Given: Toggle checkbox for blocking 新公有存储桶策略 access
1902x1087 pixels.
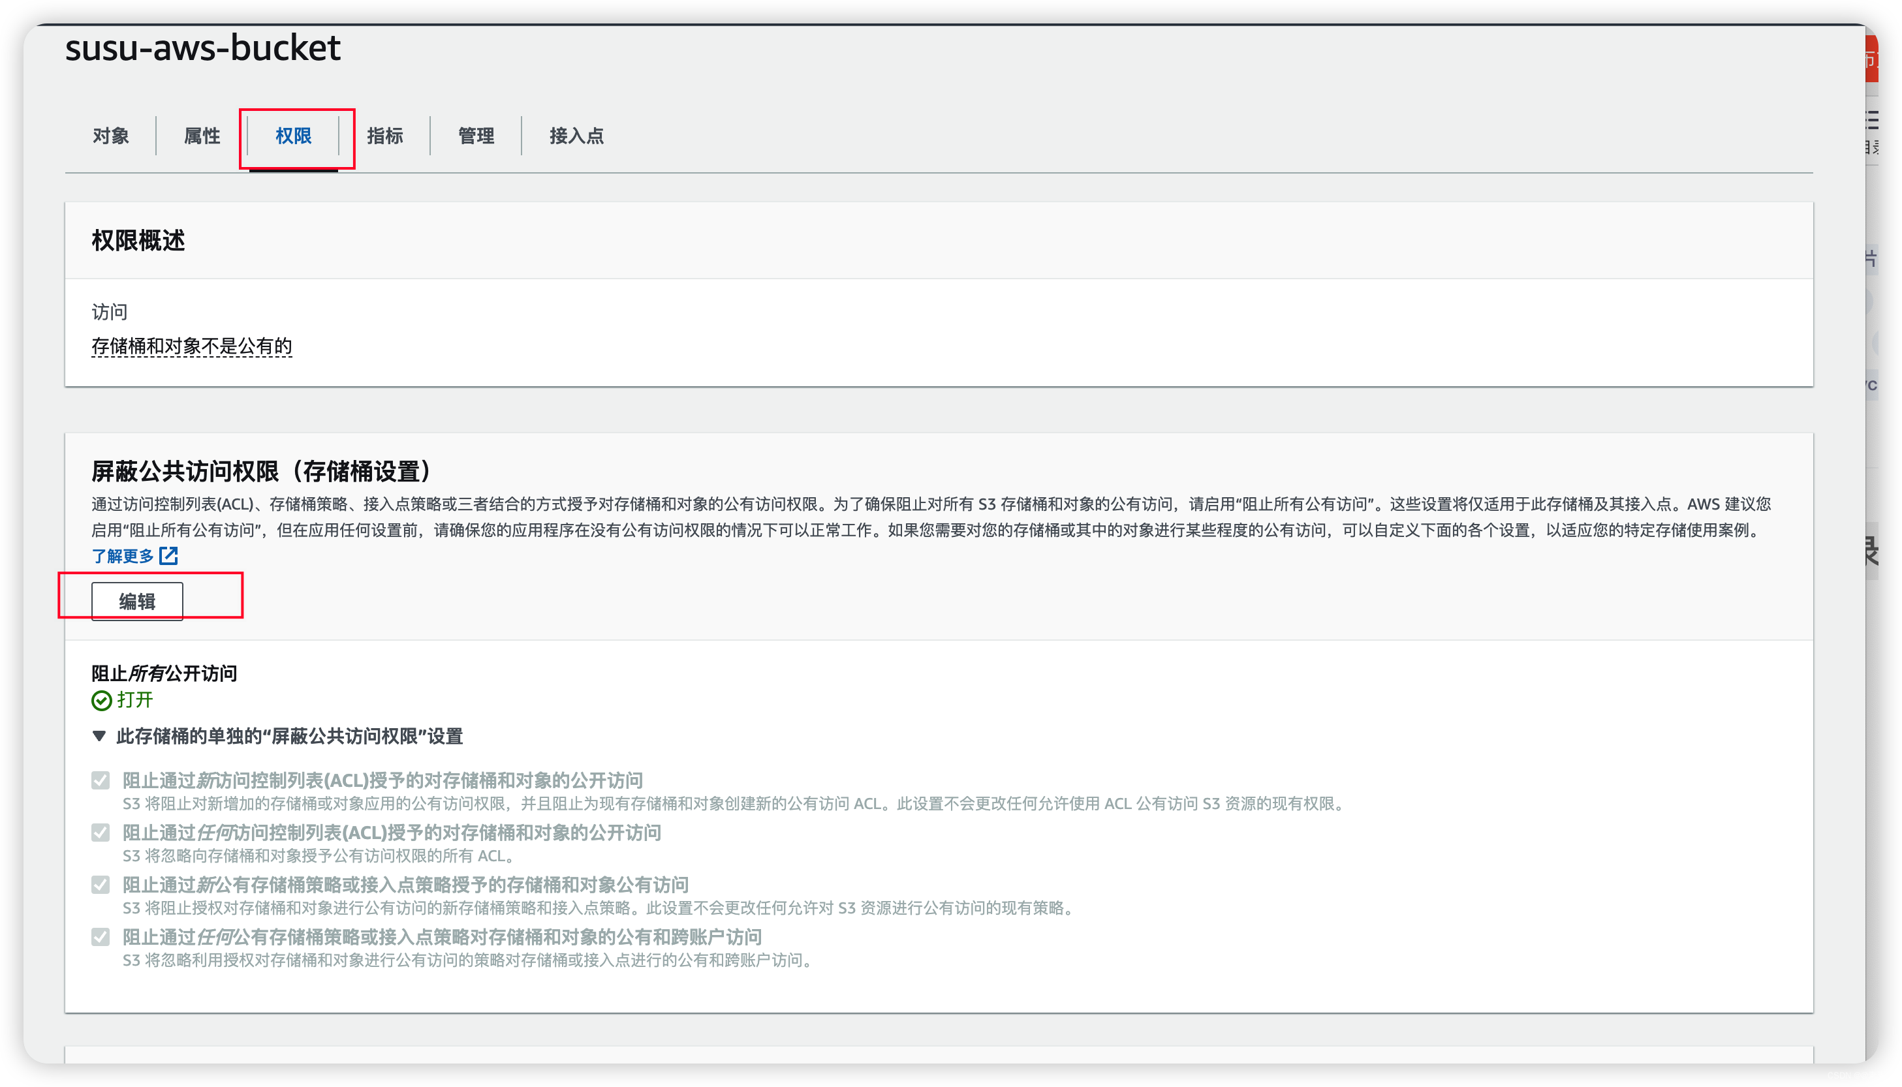Looking at the screenshot, I should (101, 885).
